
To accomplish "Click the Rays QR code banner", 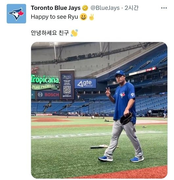I will tap(67, 84).
